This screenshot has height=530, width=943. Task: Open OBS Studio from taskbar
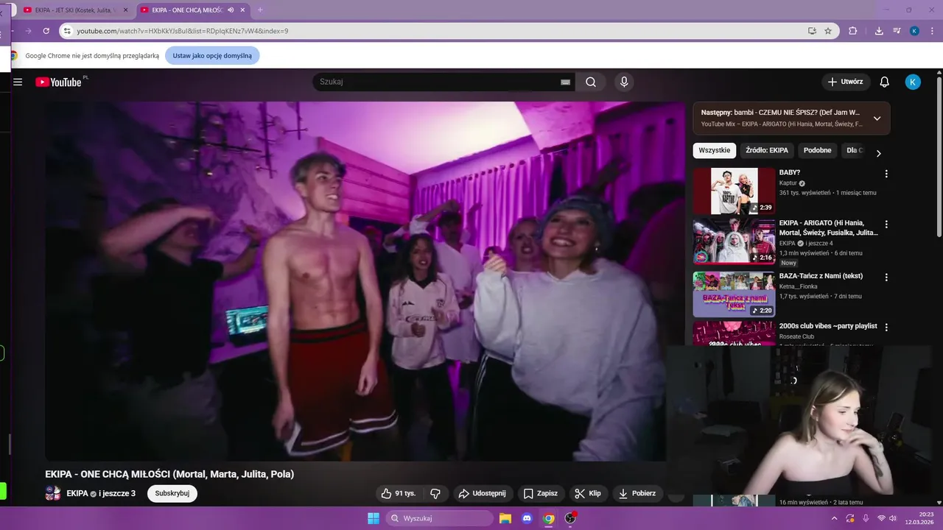570,518
